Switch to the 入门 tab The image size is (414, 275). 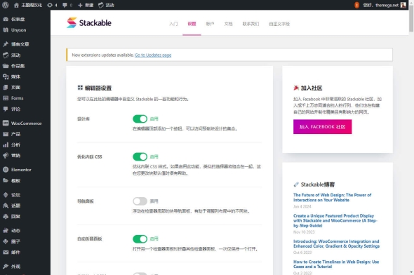173,24
